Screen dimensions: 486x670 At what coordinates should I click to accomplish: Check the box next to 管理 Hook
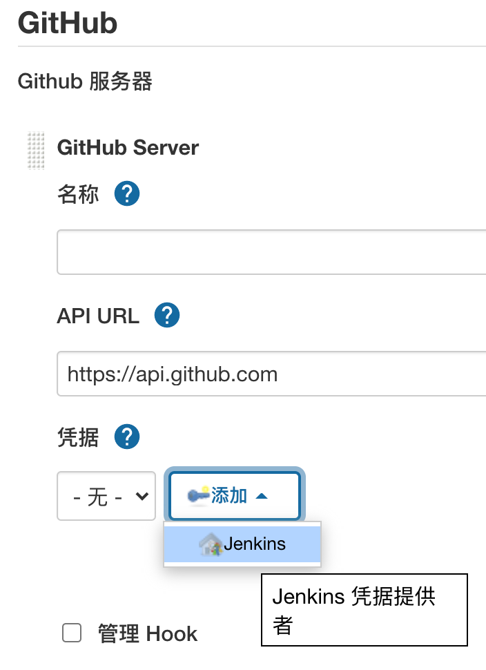[x=72, y=633]
